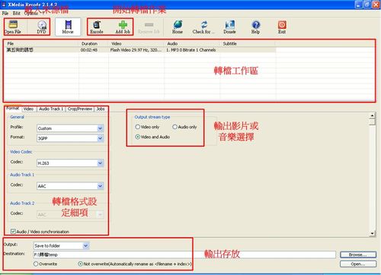Open the Donate toolbar icon

tap(229, 27)
